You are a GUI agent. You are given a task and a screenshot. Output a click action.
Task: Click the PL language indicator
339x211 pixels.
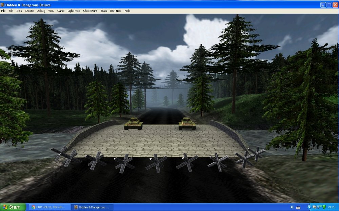click(292, 207)
